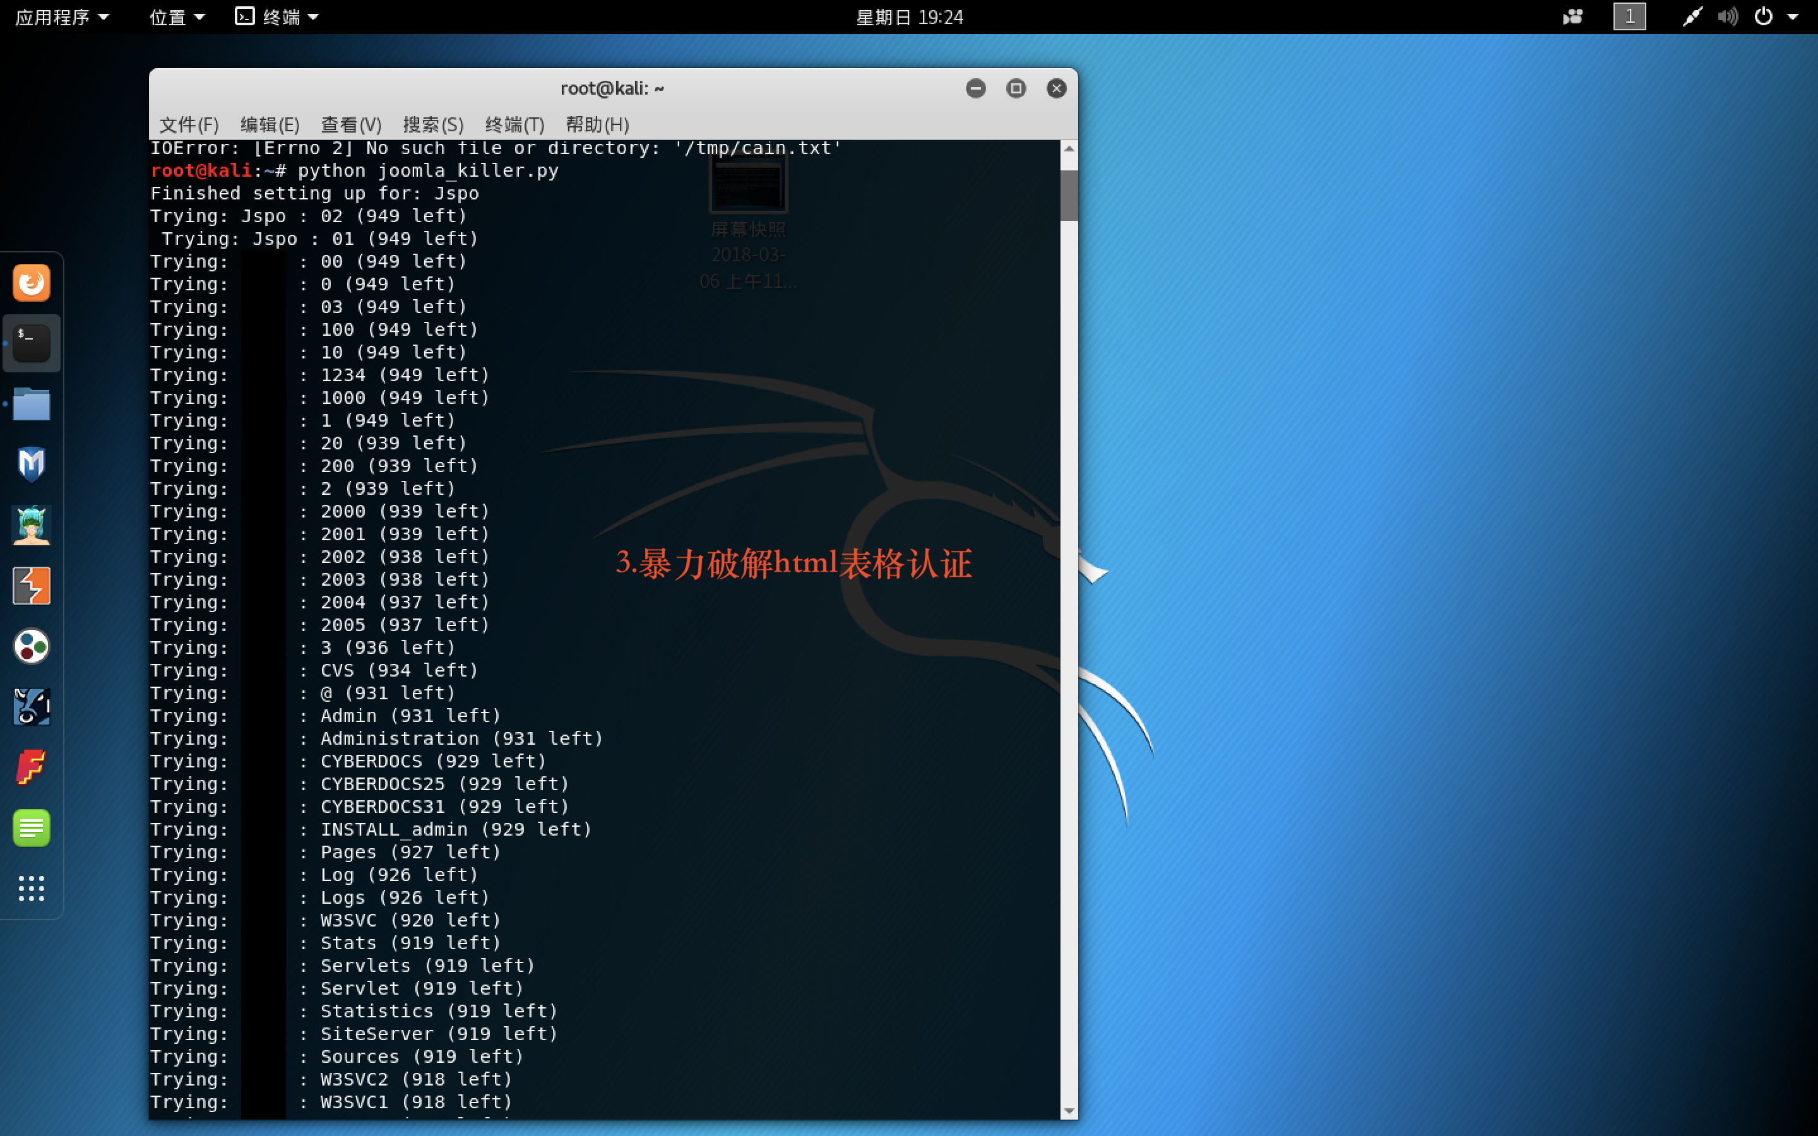The height and width of the screenshot is (1136, 1818).
Task: Click the terminal scrollbar thumb
Action: pyautogui.click(x=1069, y=196)
